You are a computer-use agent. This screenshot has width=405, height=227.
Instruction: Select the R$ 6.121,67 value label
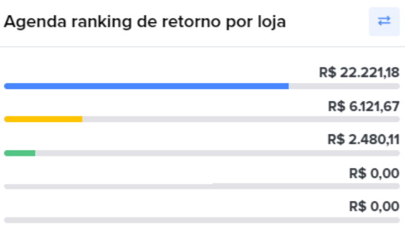click(364, 106)
